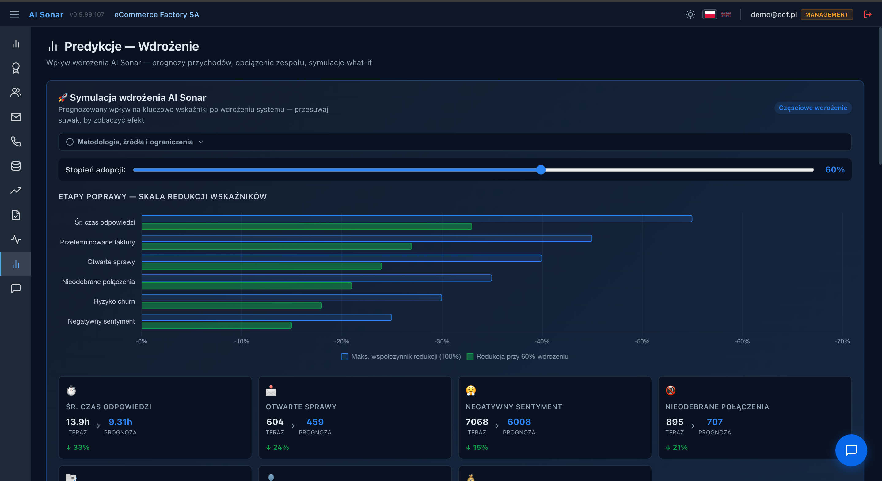Open the users sidebar icon
Screen dimensions: 882x481
point(16,93)
